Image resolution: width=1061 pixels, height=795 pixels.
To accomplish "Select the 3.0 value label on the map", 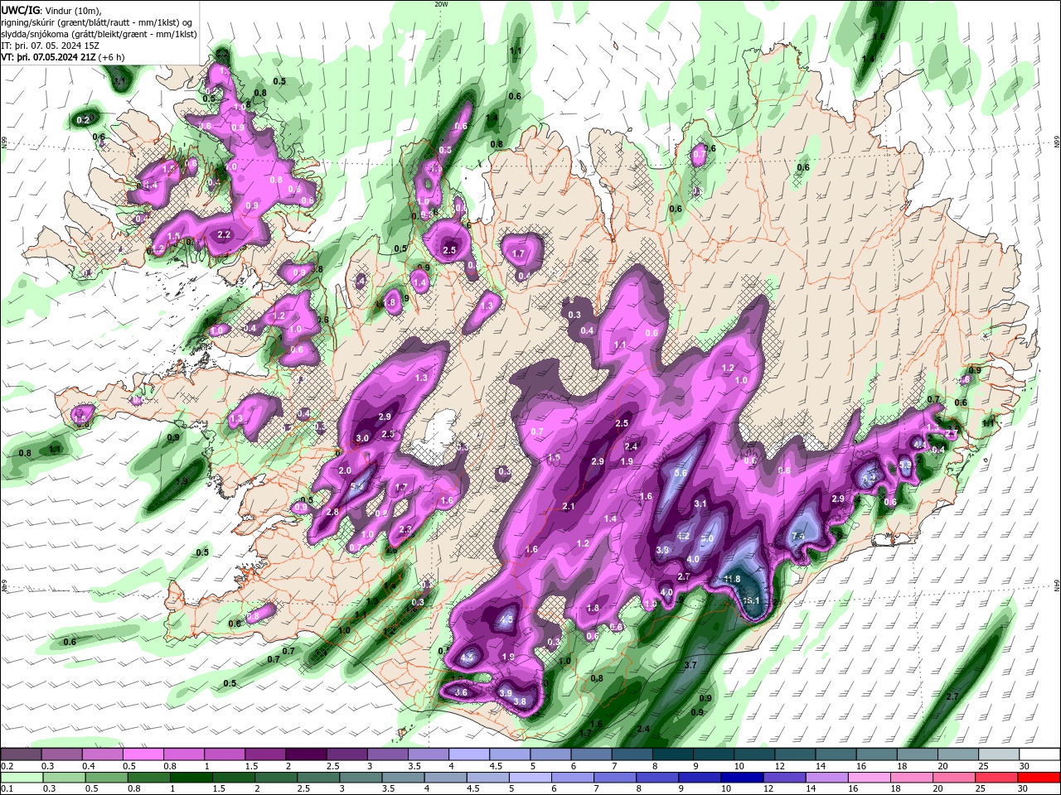I will 362,438.
